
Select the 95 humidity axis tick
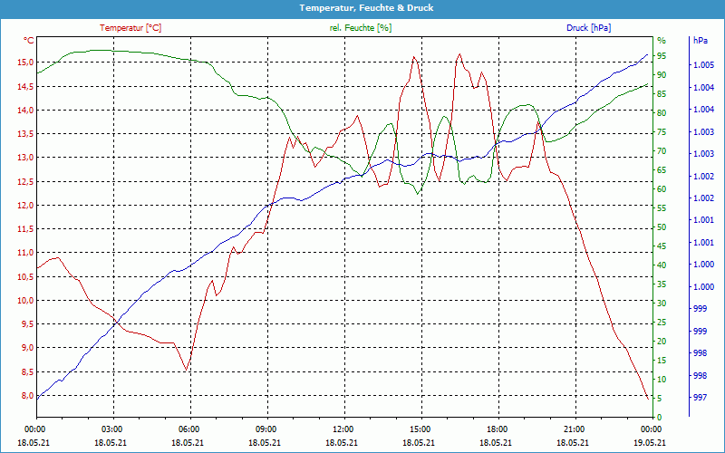pos(662,56)
